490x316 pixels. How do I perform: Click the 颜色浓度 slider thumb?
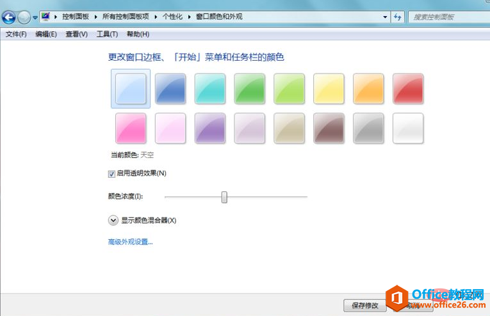(224, 197)
